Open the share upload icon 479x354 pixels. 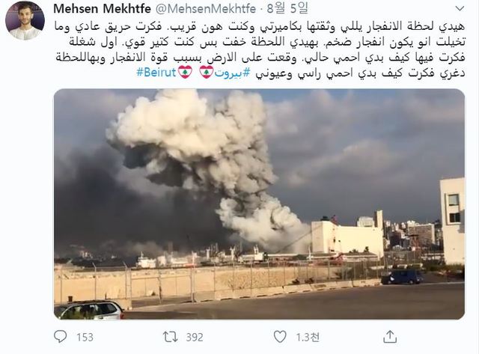[x=390, y=337]
